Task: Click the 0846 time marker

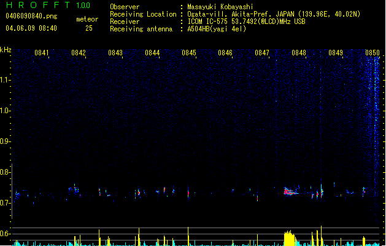Action: coord(225,53)
